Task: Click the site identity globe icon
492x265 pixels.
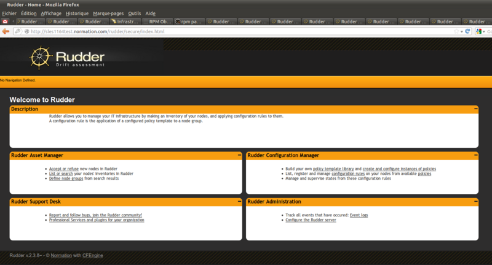Action: tap(26, 31)
